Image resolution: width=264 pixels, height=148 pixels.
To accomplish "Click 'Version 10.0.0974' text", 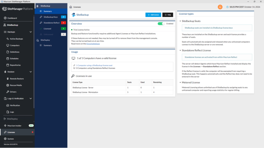I will point(11,144).
